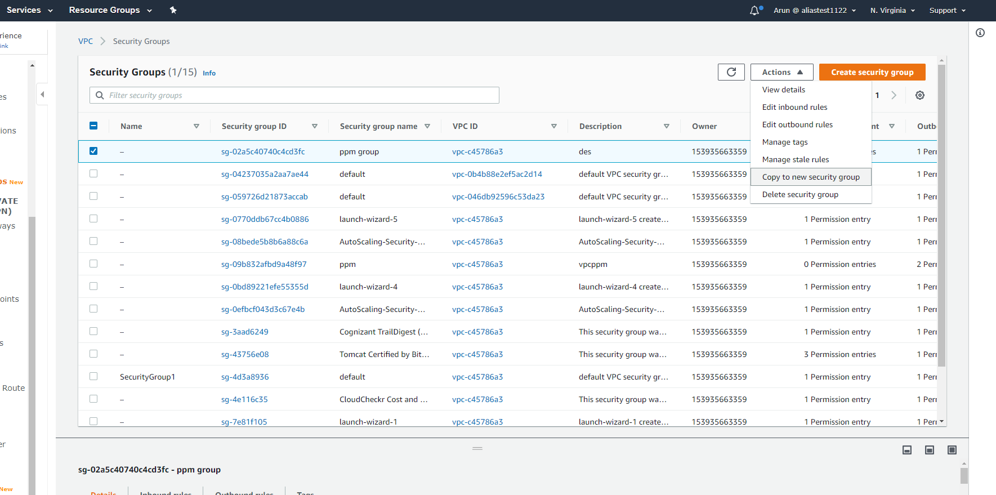The image size is (996, 495).
Task: Open the Services dropdown menu
Action: pyautogui.click(x=29, y=10)
